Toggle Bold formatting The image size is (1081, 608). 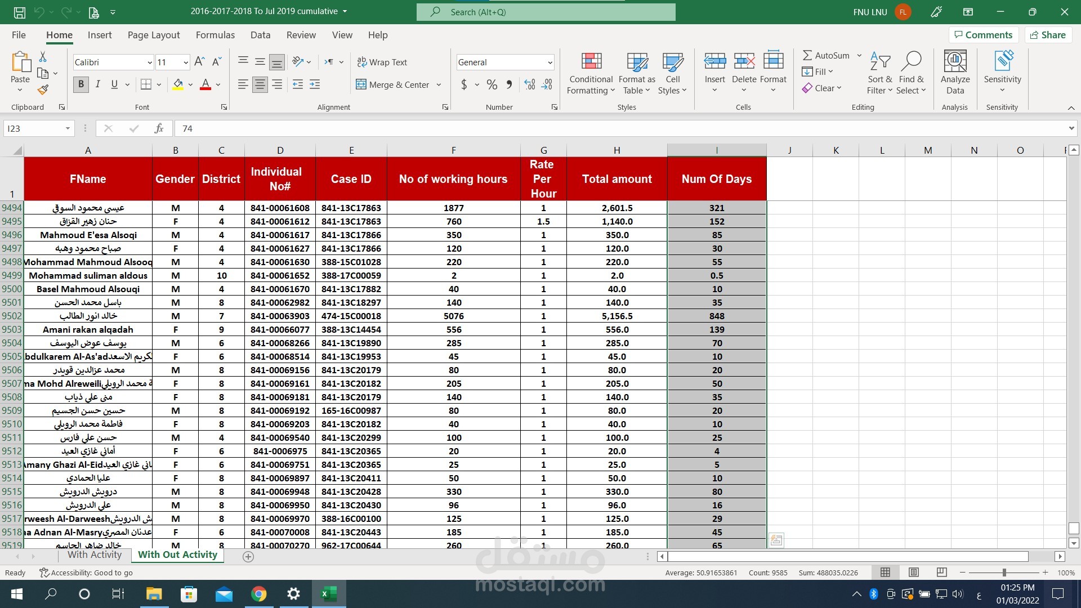(81, 84)
